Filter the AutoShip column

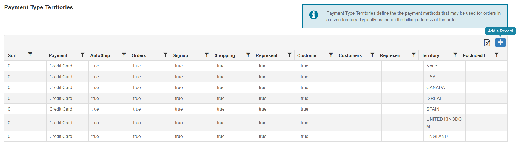tap(124, 55)
